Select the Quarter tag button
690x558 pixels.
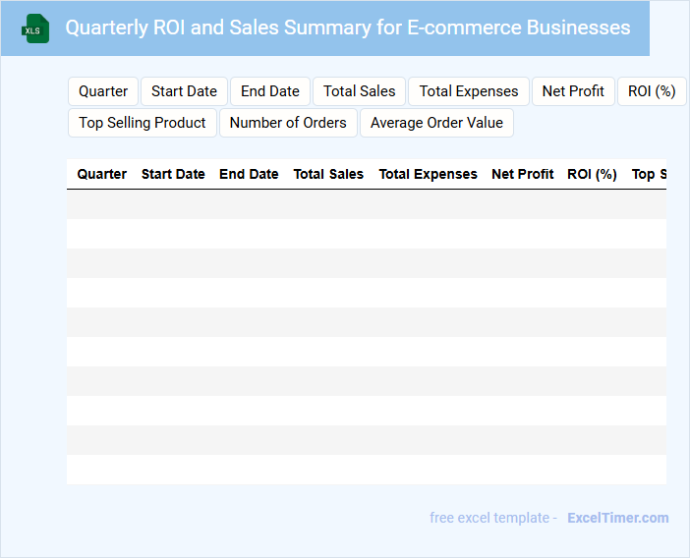click(103, 91)
